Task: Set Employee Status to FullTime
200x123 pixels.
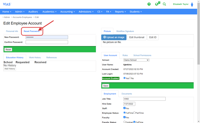Action: point(124,113)
